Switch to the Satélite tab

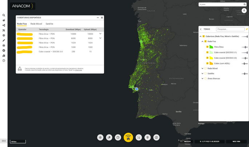coord(49,24)
